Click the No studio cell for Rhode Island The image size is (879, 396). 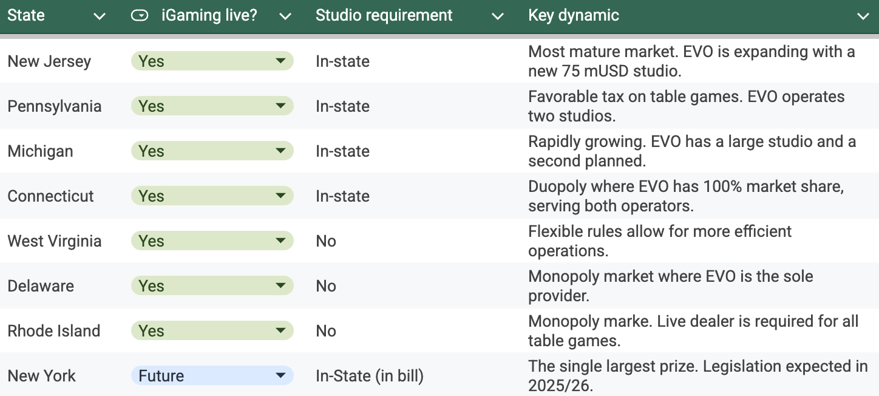coord(414,331)
